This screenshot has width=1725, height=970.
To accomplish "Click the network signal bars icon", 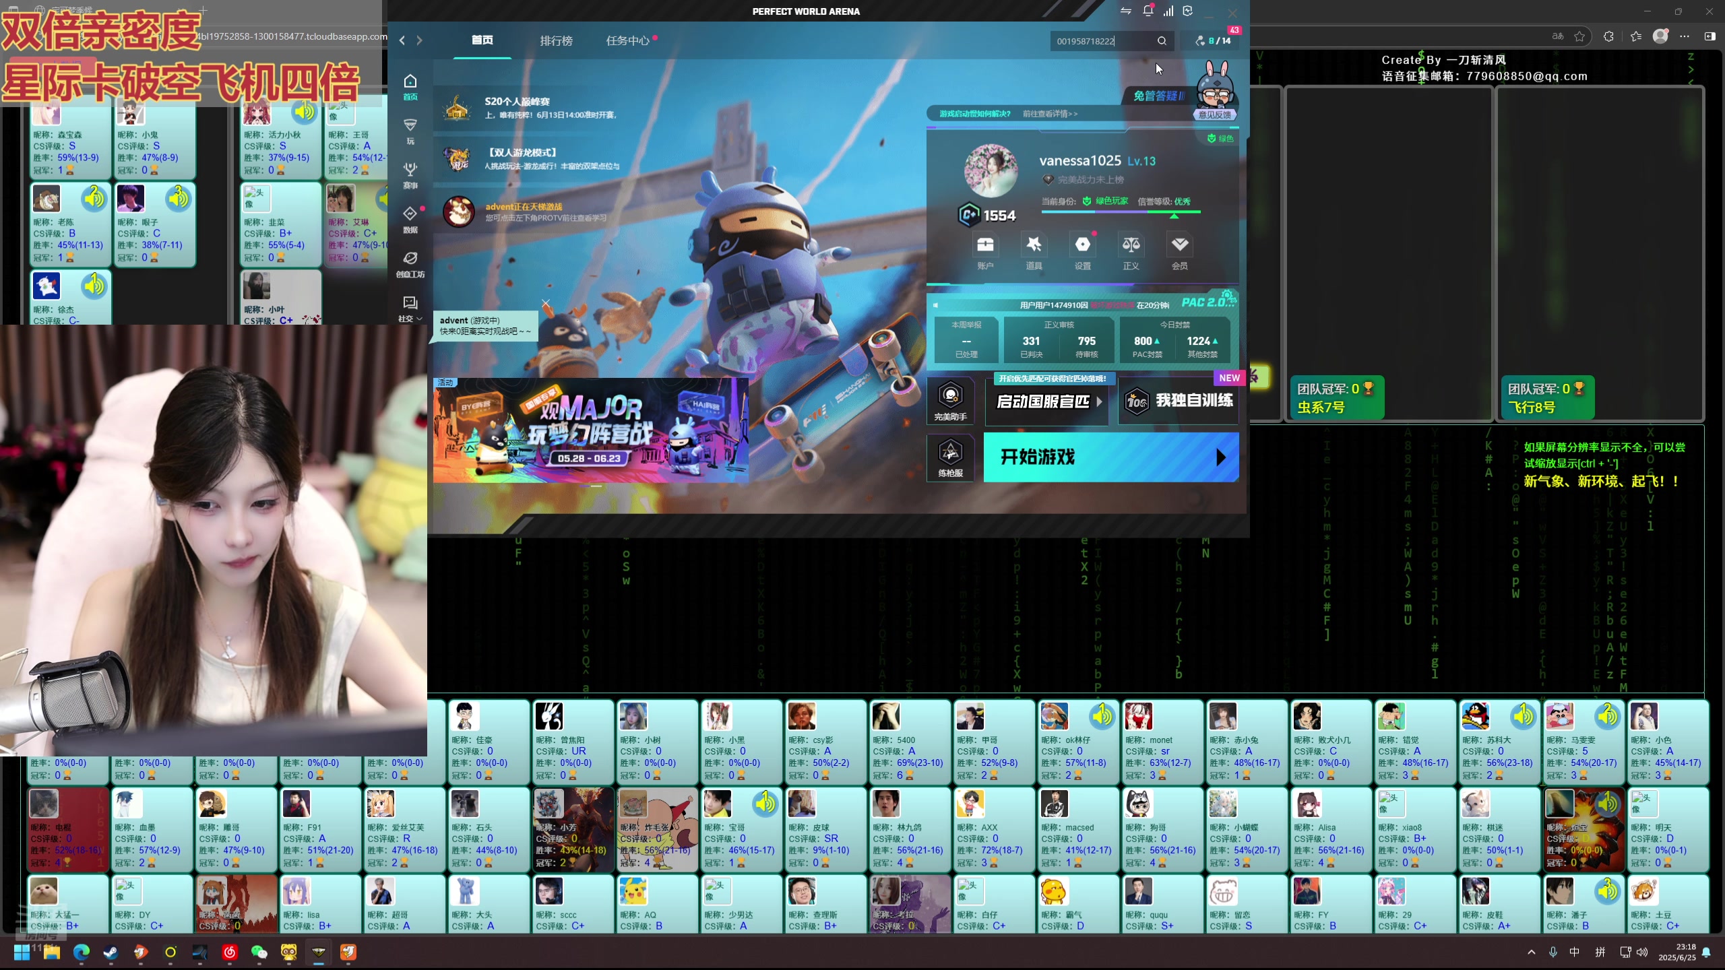I will (1168, 11).
